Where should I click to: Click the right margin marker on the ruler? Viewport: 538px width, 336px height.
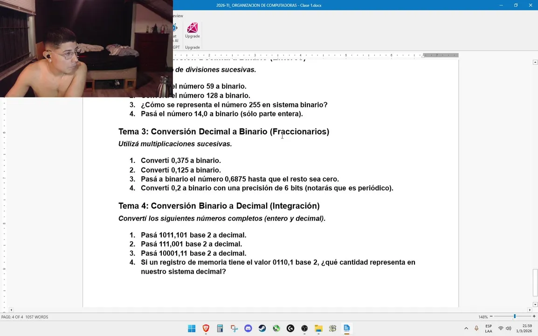click(423, 56)
